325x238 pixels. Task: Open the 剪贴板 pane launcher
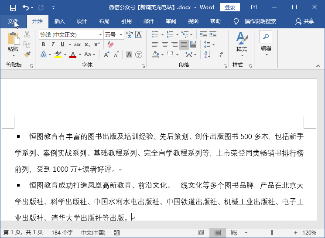point(31,66)
